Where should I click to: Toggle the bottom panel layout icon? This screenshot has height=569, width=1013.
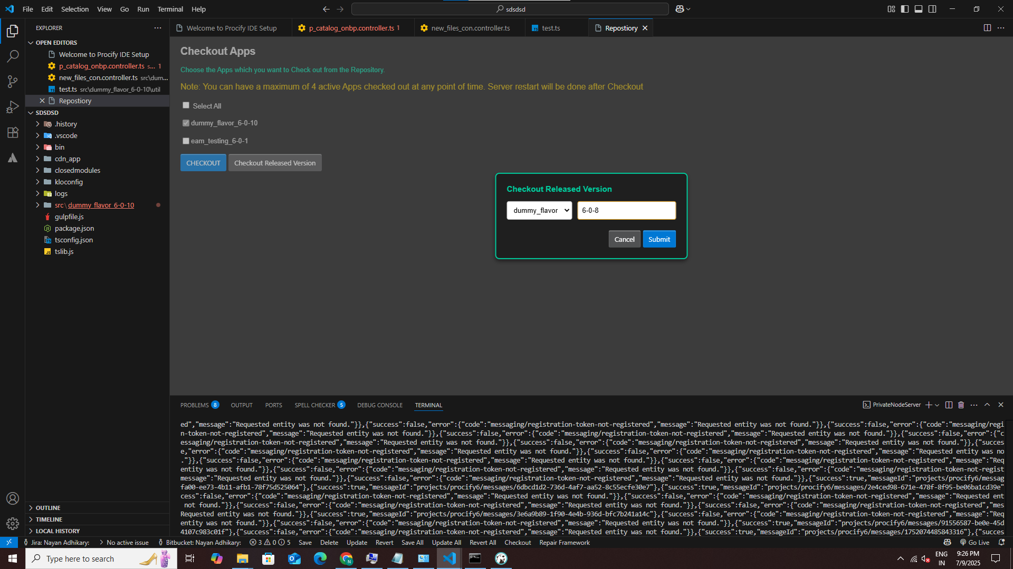pos(919,9)
